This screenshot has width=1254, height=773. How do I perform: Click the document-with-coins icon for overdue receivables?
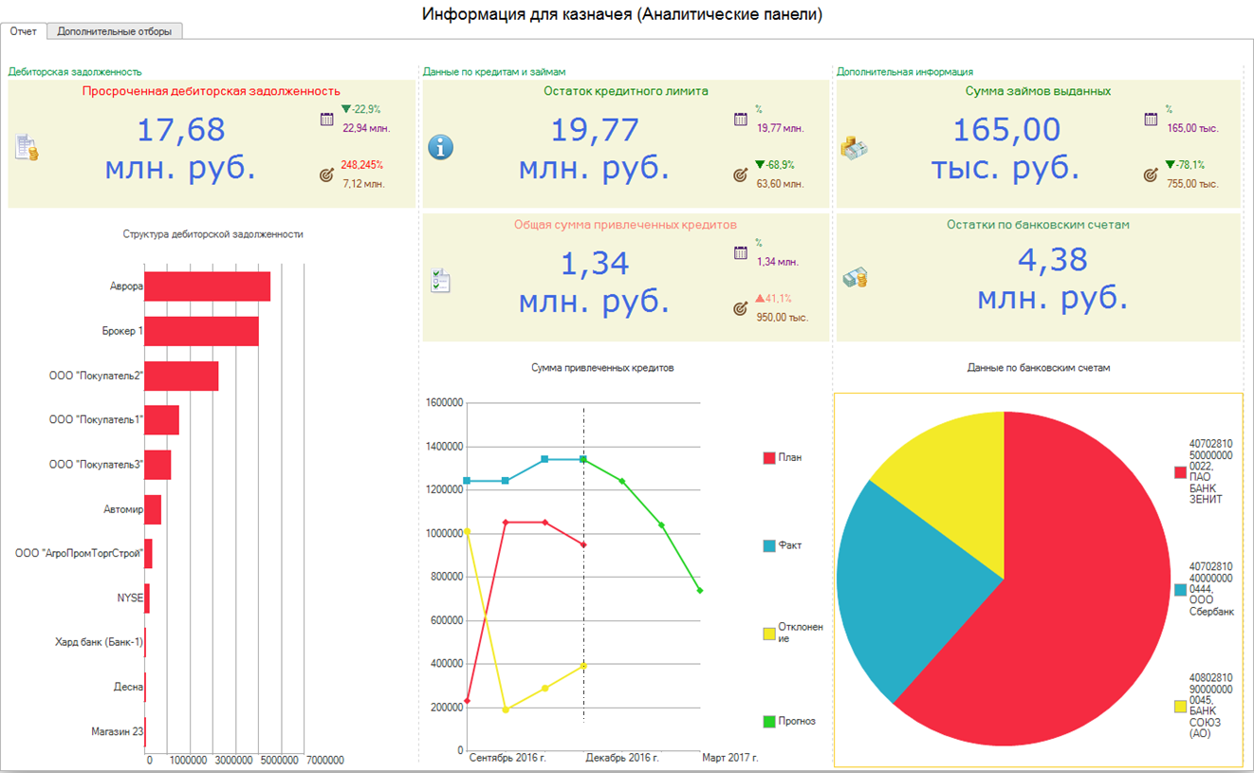pyautogui.click(x=27, y=148)
